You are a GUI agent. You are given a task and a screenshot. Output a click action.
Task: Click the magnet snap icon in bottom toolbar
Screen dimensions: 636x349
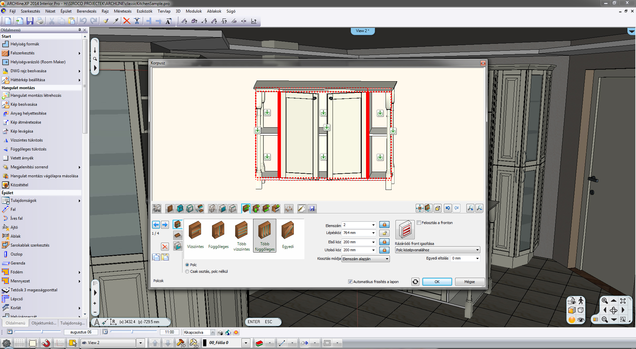pos(46,343)
